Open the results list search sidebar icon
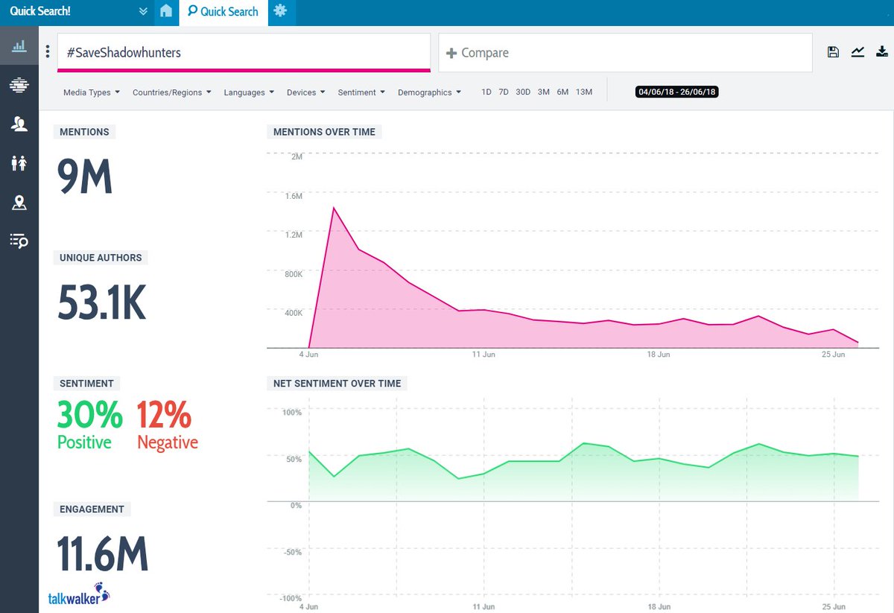The height and width of the screenshot is (613, 894). point(19,241)
